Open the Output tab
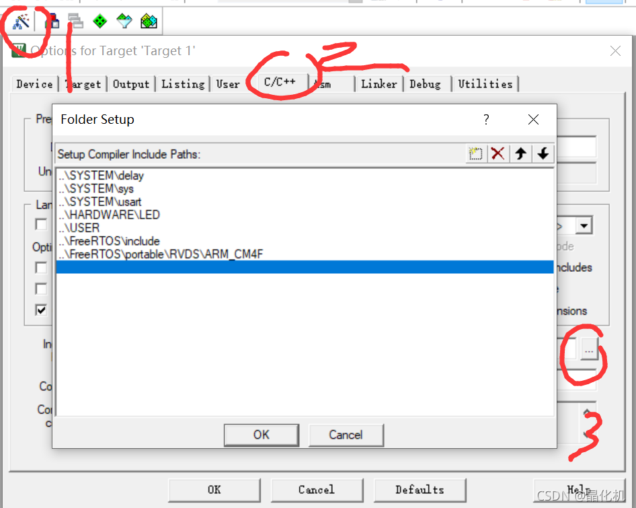 (131, 84)
